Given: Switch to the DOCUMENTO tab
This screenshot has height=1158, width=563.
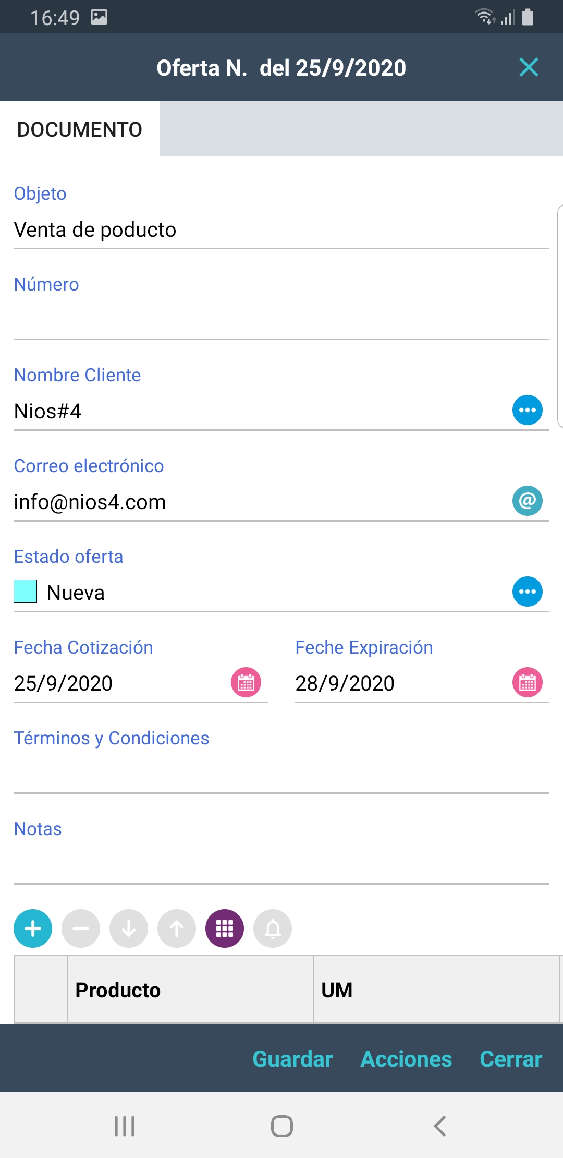Looking at the screenshot, I should [x=80, y=129].
